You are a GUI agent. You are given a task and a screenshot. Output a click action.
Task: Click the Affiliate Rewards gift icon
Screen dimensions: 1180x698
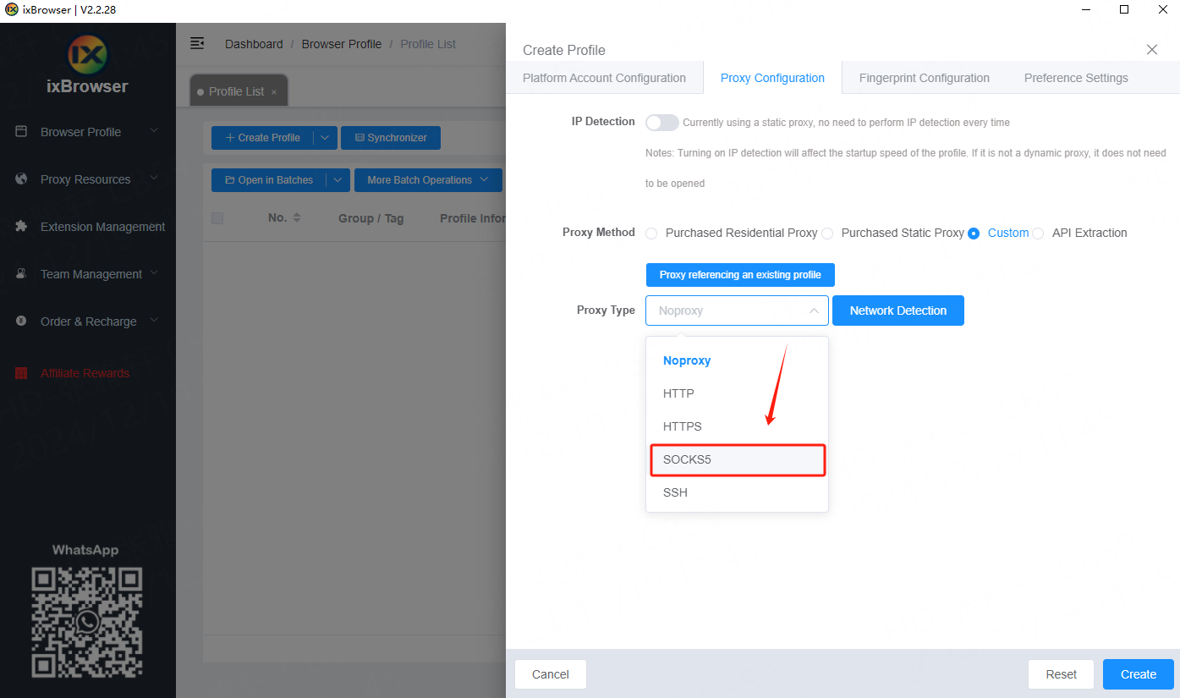tap(22, 373)
